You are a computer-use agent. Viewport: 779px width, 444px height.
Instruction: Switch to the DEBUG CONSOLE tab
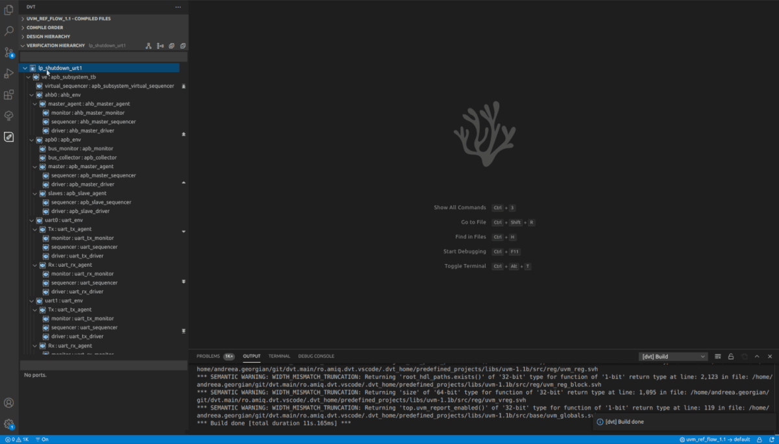316,356
